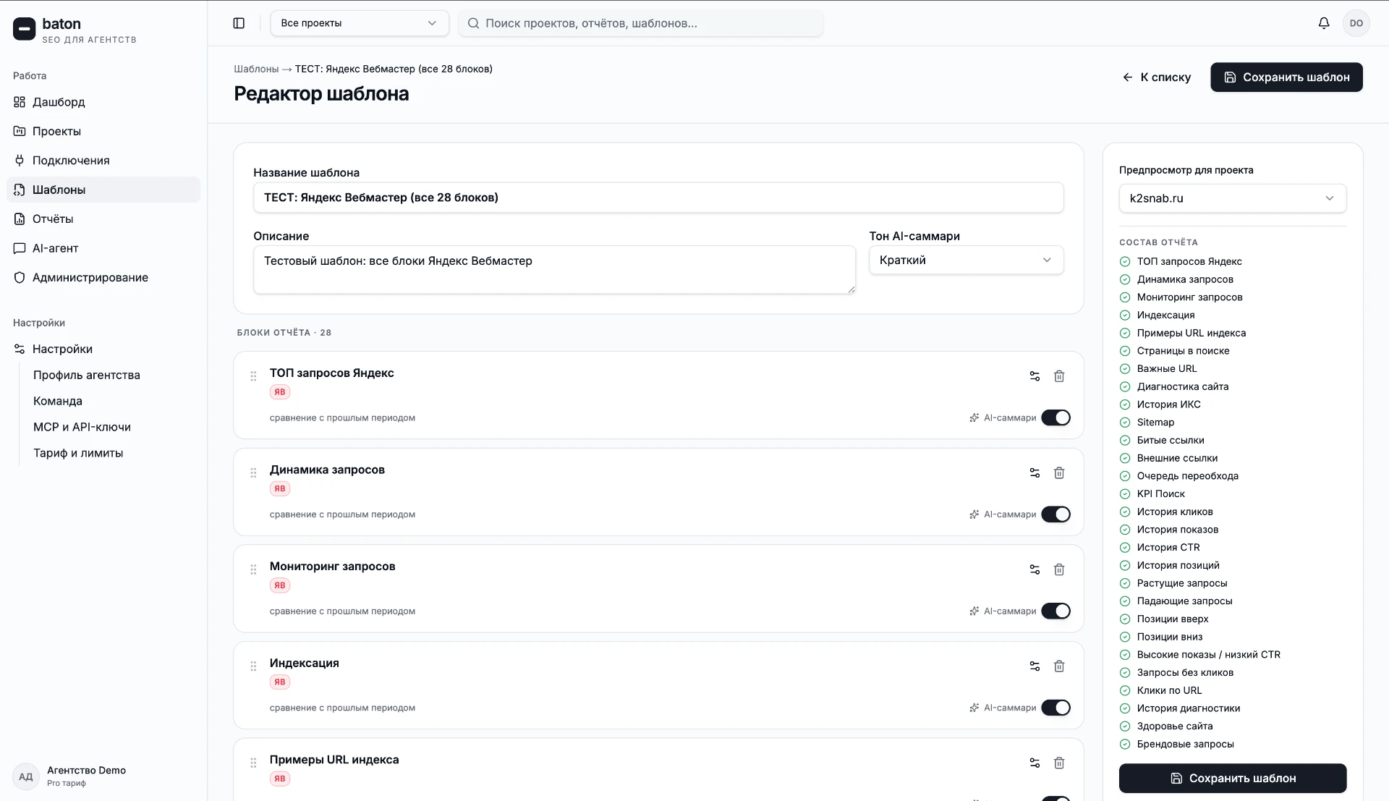Open Профиль агентства settings
Viewport: 1389px width, 801px height.
(87, 375)
